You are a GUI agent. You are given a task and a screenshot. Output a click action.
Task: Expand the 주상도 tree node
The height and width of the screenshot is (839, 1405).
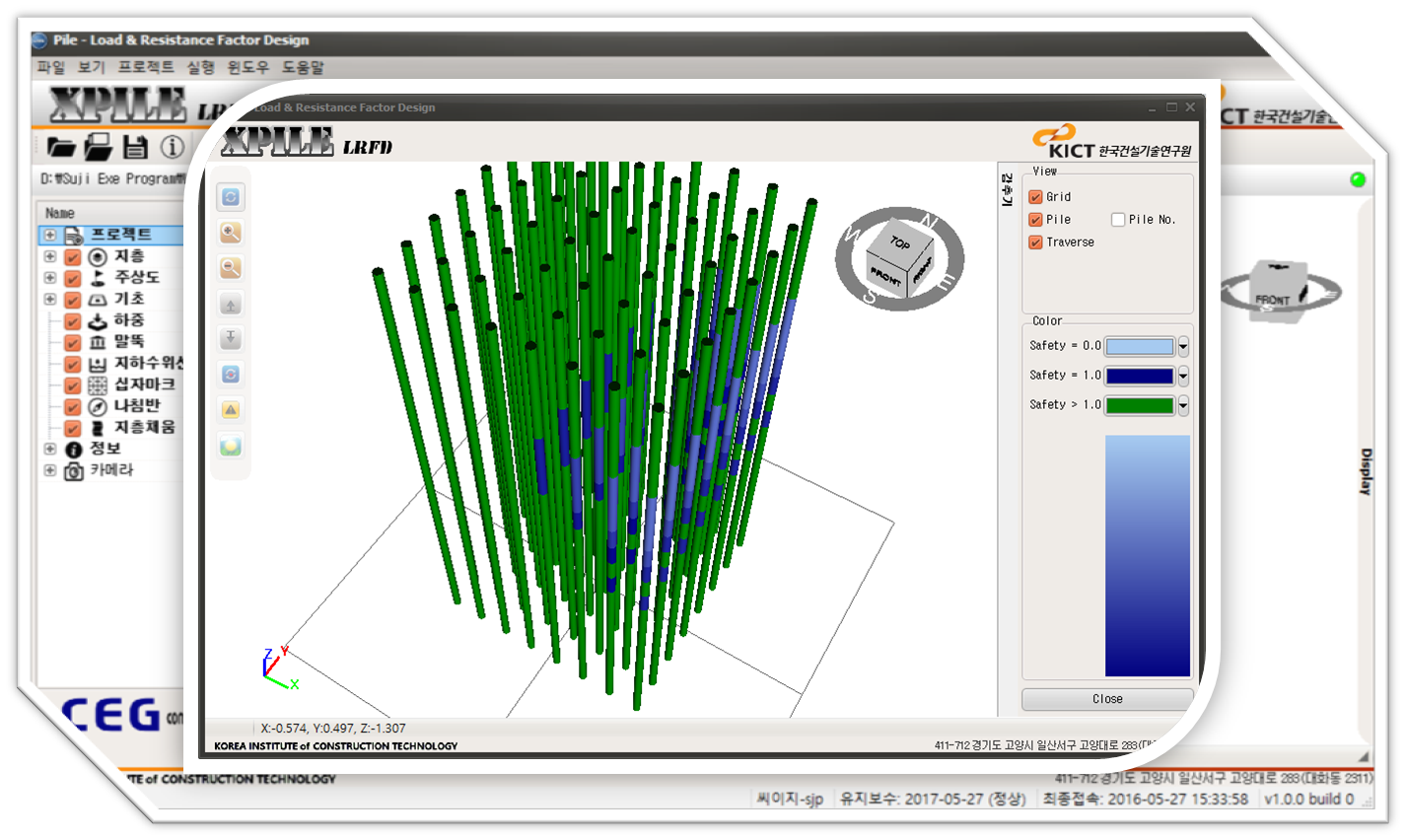pos(49,278)
